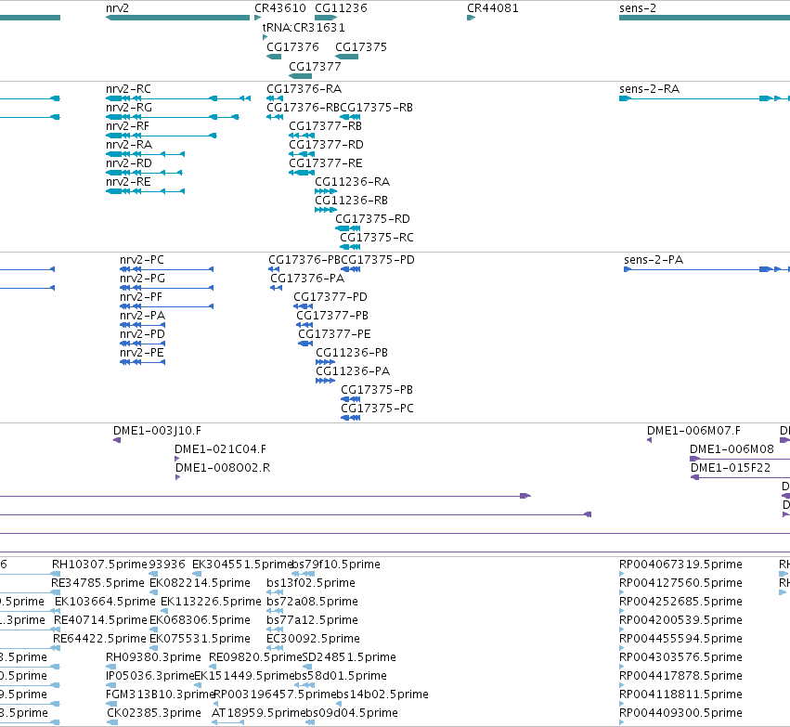Click the CG17377 gene label

[x=315, y=67]
